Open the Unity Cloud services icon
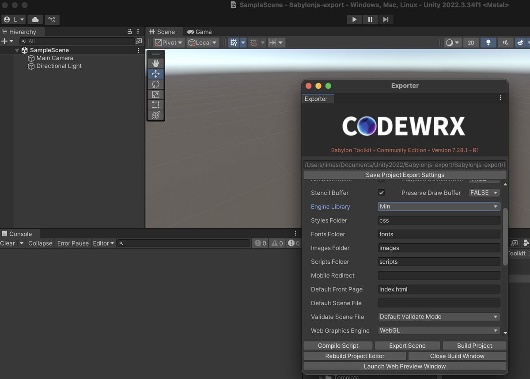Screen dimensions: 530x379 35,19
